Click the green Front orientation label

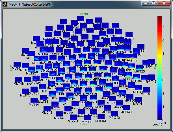tap(84, 14)
